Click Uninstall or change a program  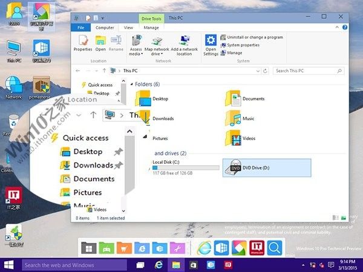255,37
